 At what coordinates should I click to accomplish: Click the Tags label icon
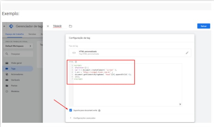pos(7,68)
